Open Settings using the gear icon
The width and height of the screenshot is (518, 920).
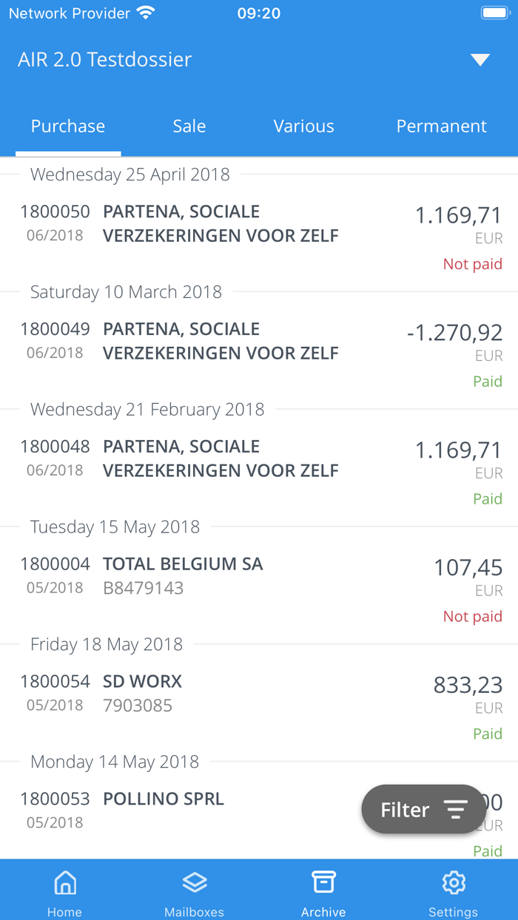coord(453,882)
